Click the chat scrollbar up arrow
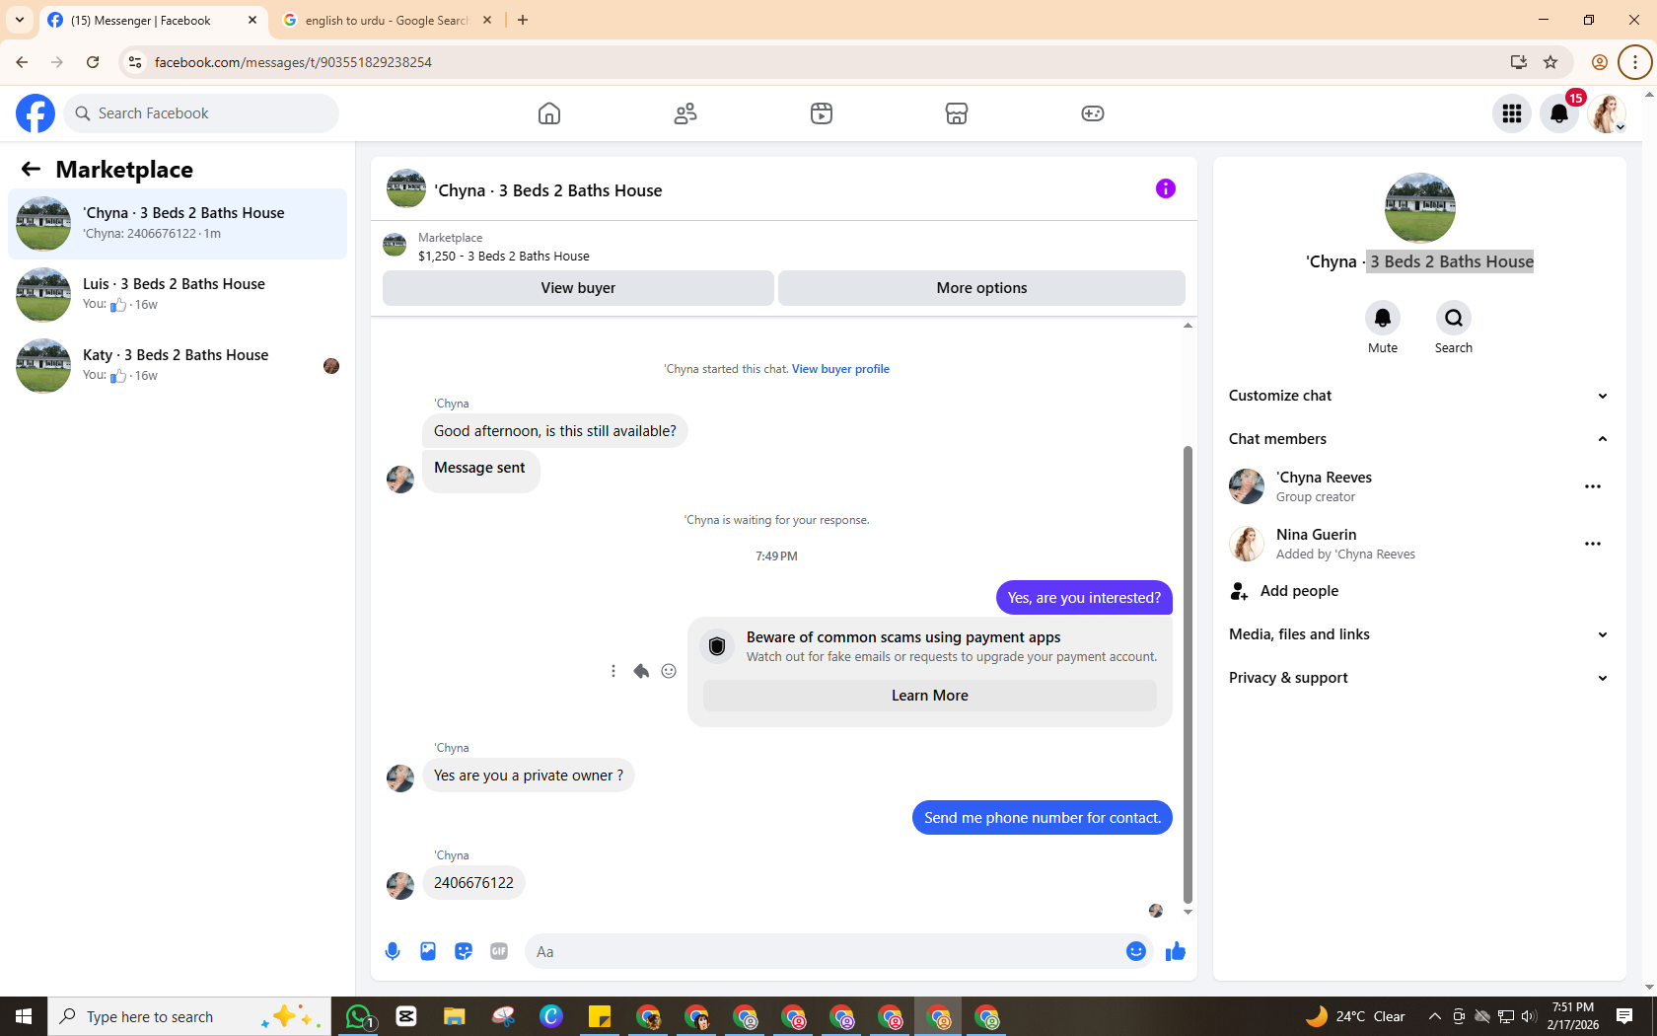This screenshot has height=1036, width=1657. point(1188,325)
